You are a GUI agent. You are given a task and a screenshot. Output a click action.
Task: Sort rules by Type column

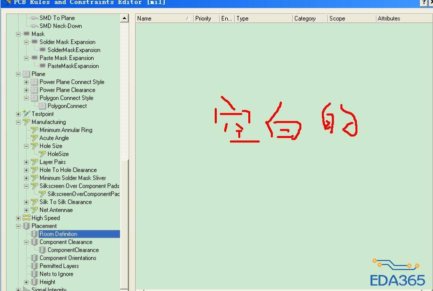(x=263, y=18)
